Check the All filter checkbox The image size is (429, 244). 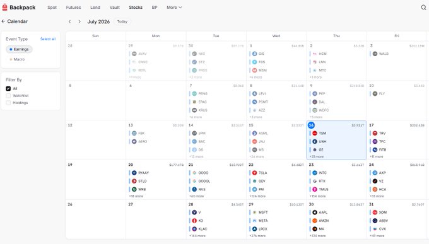8,89
